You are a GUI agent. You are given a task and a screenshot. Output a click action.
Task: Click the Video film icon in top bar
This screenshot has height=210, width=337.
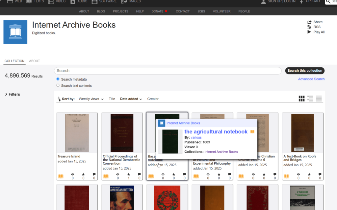tap(51, 2)
